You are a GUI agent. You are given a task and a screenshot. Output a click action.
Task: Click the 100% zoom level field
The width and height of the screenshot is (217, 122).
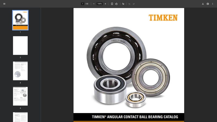tap(100, 4)
